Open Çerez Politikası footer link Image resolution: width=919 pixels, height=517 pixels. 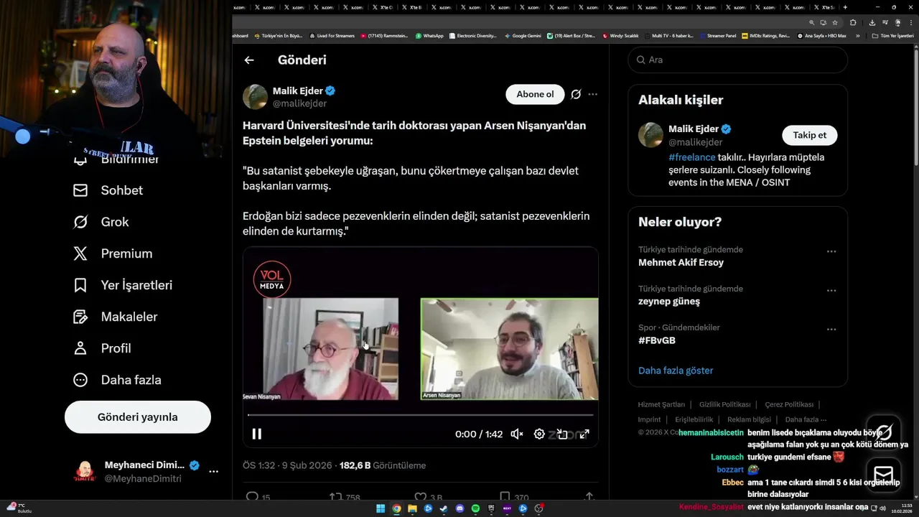click(789, 404)
